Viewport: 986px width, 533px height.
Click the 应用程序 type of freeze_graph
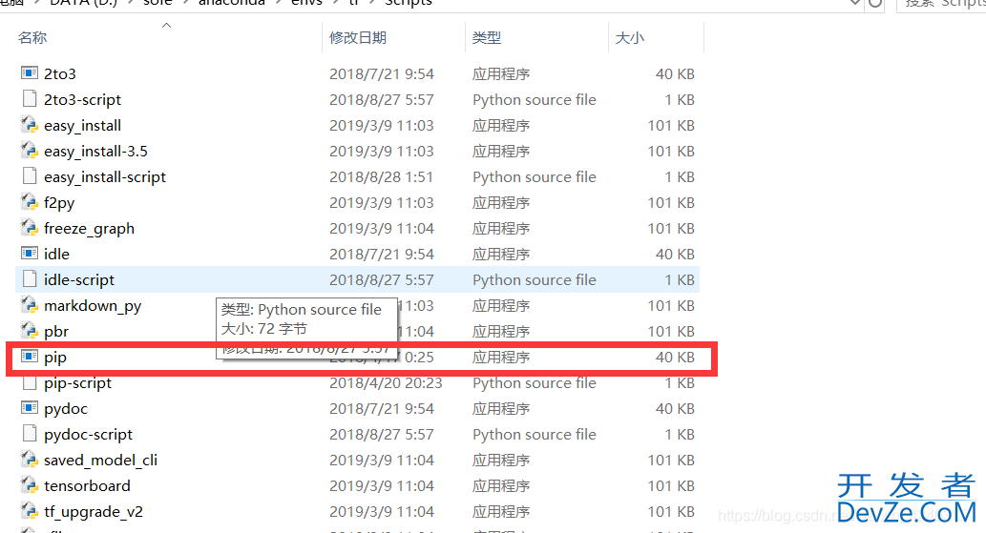501,229
